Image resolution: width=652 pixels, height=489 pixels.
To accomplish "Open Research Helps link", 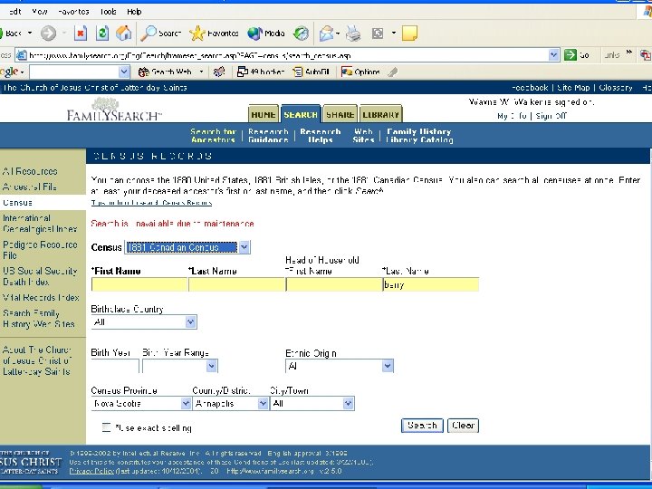I will click(x=321, y=136).
